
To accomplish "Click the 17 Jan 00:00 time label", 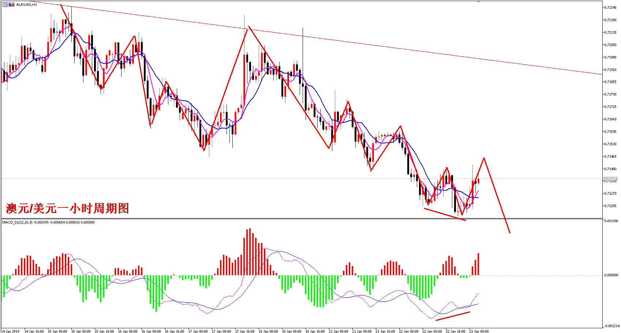I will click(x=198, y=331).
